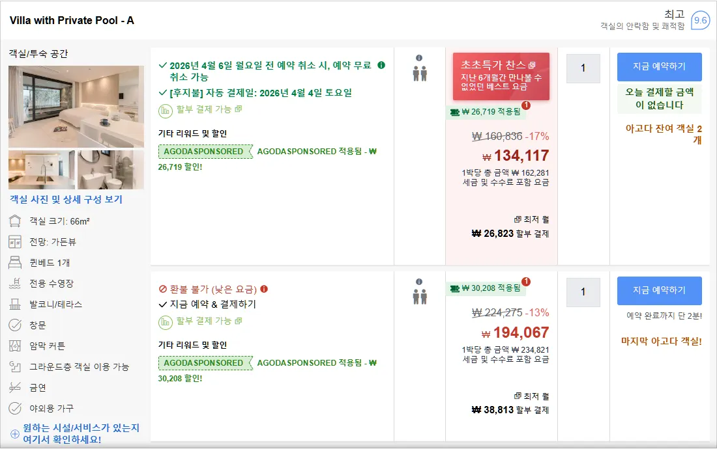Viewport: 717px width, 449px height.
Task: Click the non-smoking icon
Action: [15, 387]
